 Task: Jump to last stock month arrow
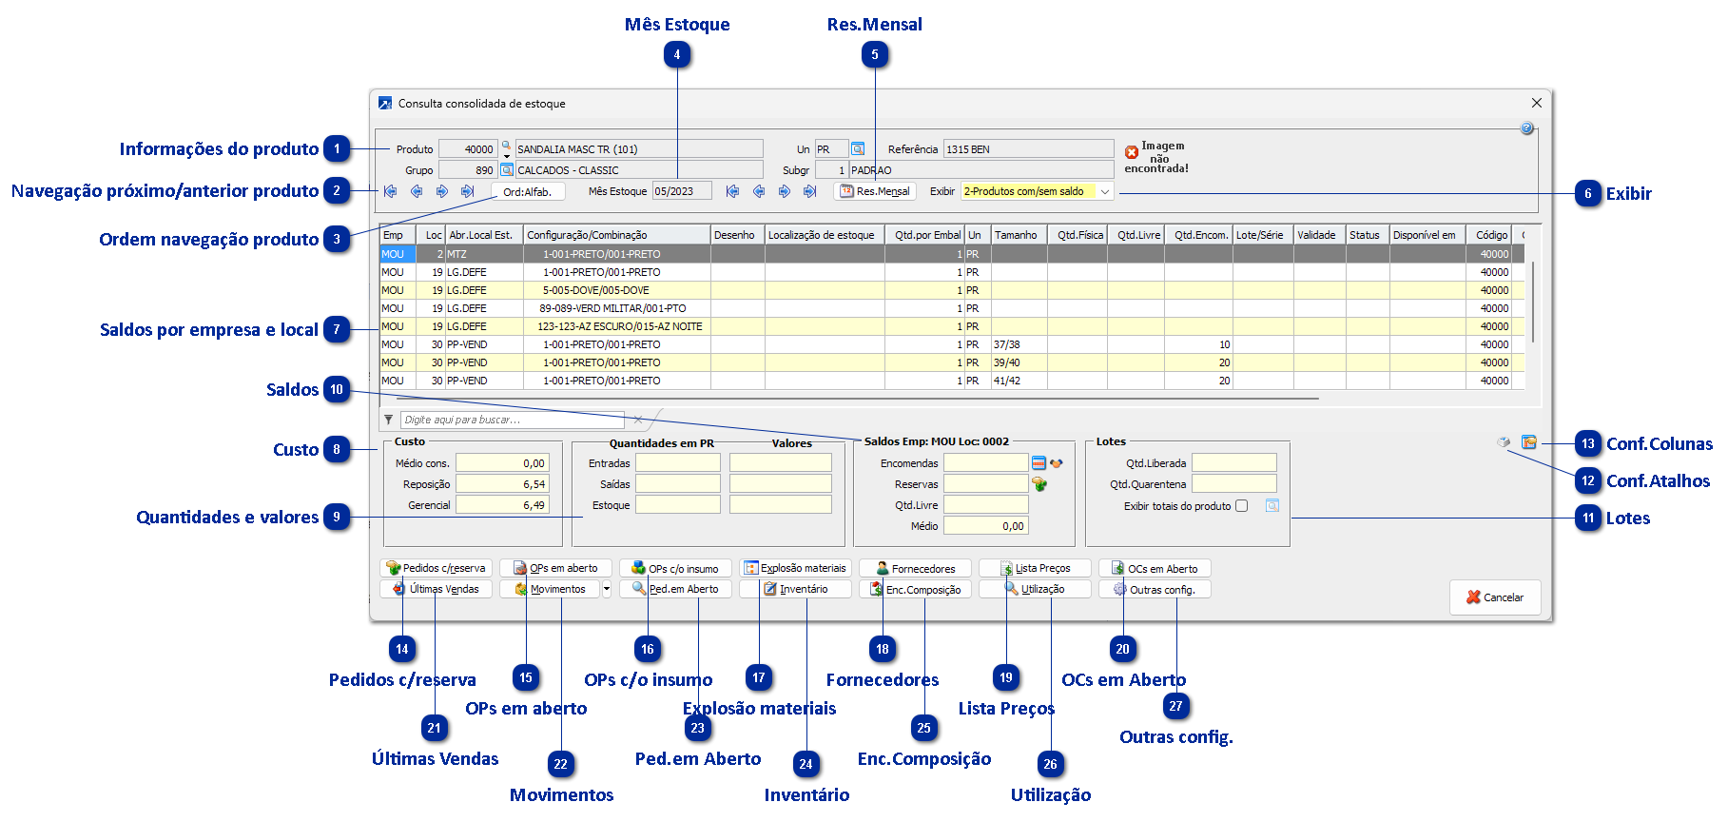809,191
